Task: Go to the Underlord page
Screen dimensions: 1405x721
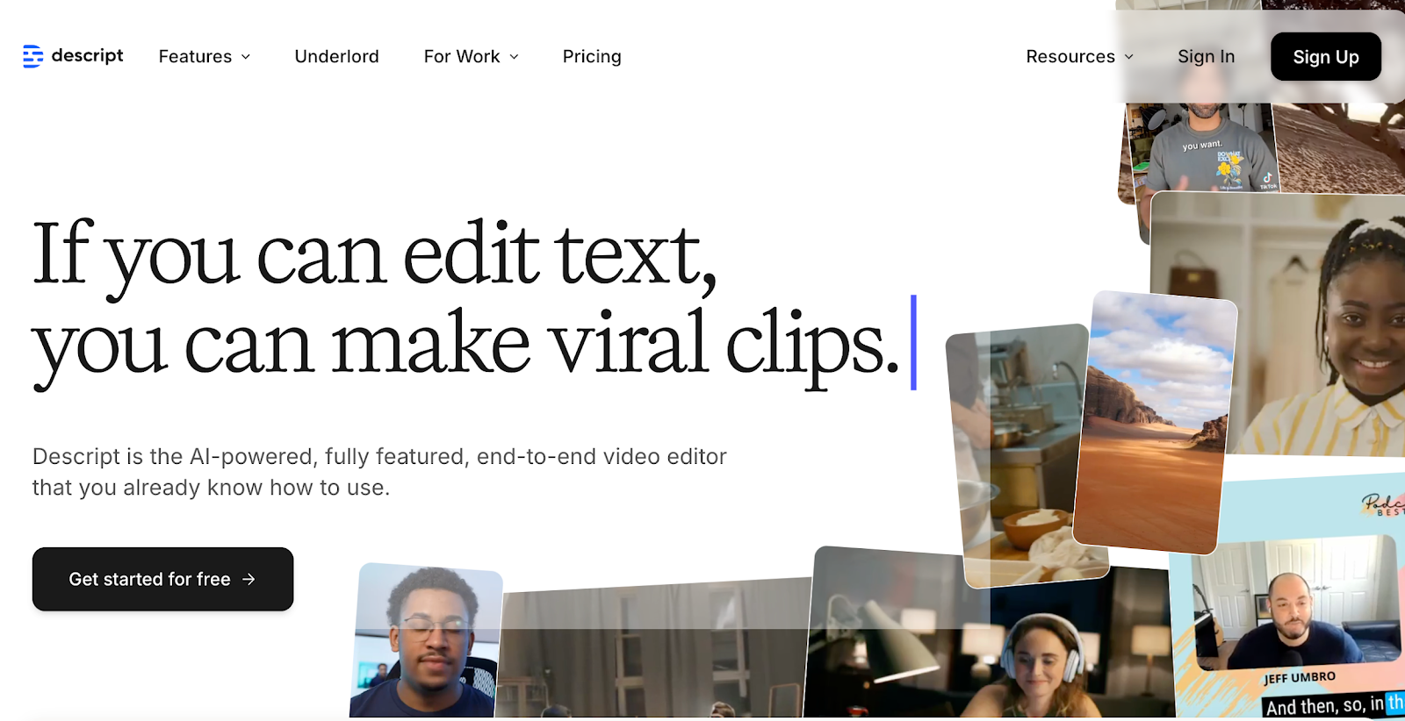Action: (337, 56)
